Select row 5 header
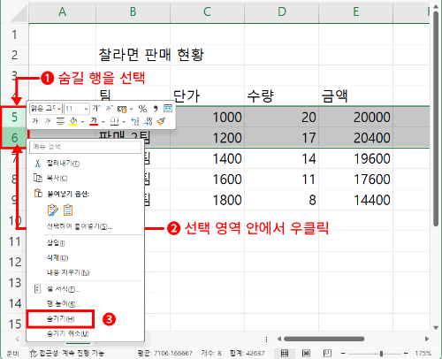 (14, 117)
